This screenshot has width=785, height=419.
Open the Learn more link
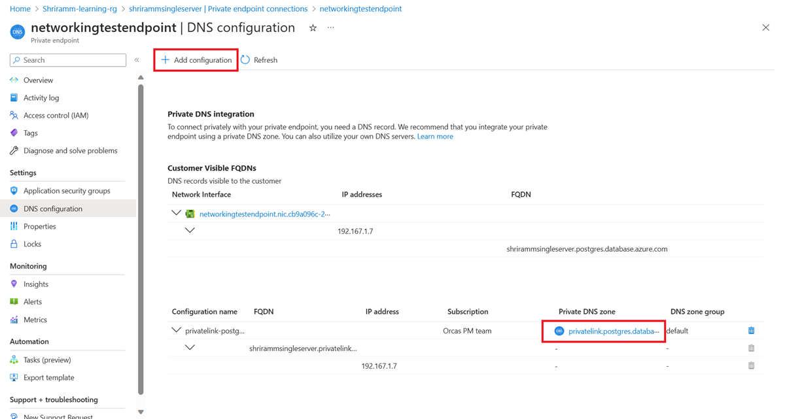pyautogui.click(x=435, y=137)
